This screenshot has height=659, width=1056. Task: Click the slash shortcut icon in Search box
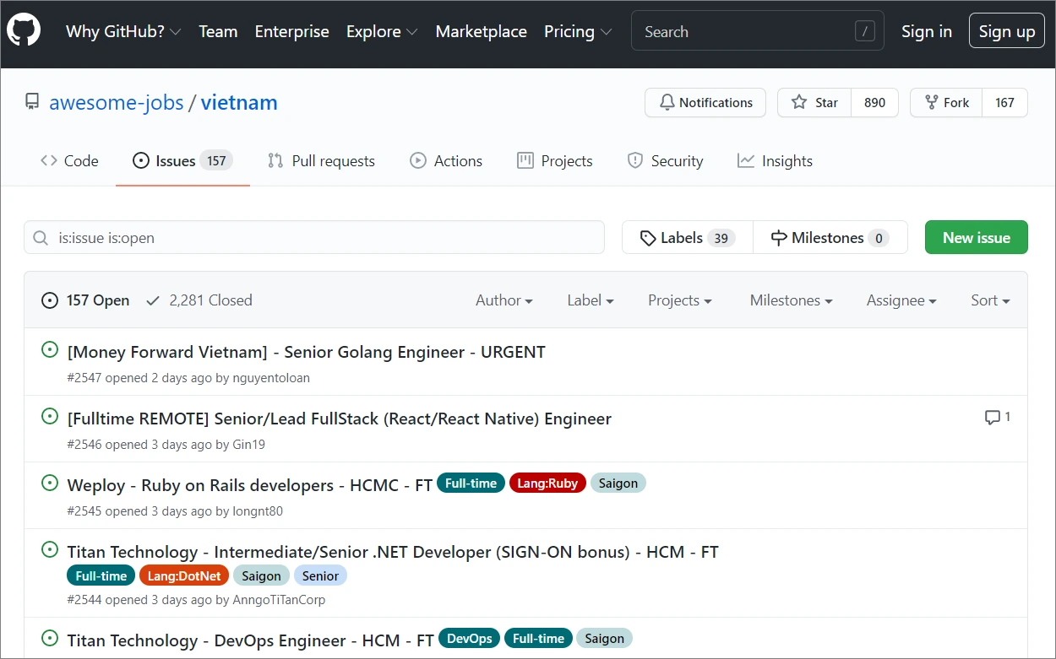coord(864,32)
